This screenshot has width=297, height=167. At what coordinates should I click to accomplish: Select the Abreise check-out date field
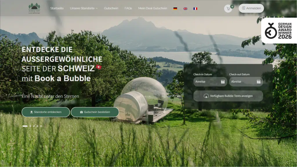[246, 81]
